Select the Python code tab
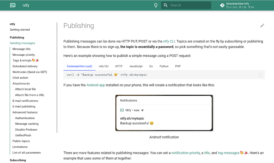The image size is (274, 163). click(x=164, y=66)
